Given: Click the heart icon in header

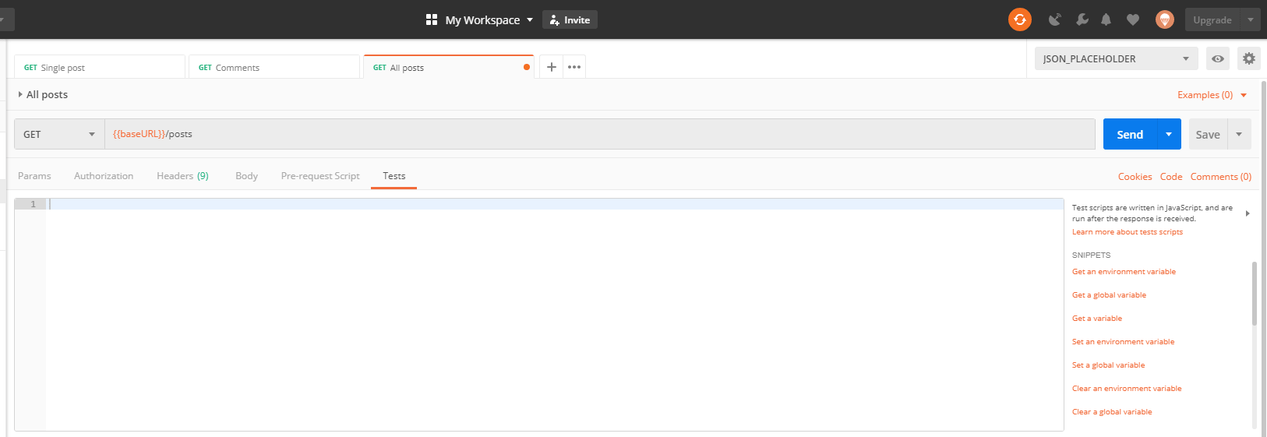Looking at the screenshot, I should tap(1133, 19).
